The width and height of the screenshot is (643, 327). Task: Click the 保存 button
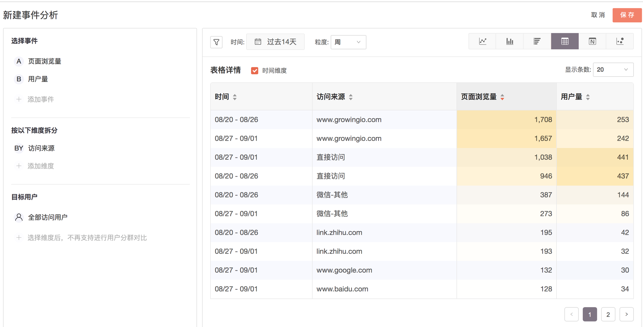pyautogui.click(x=627, y=15)
